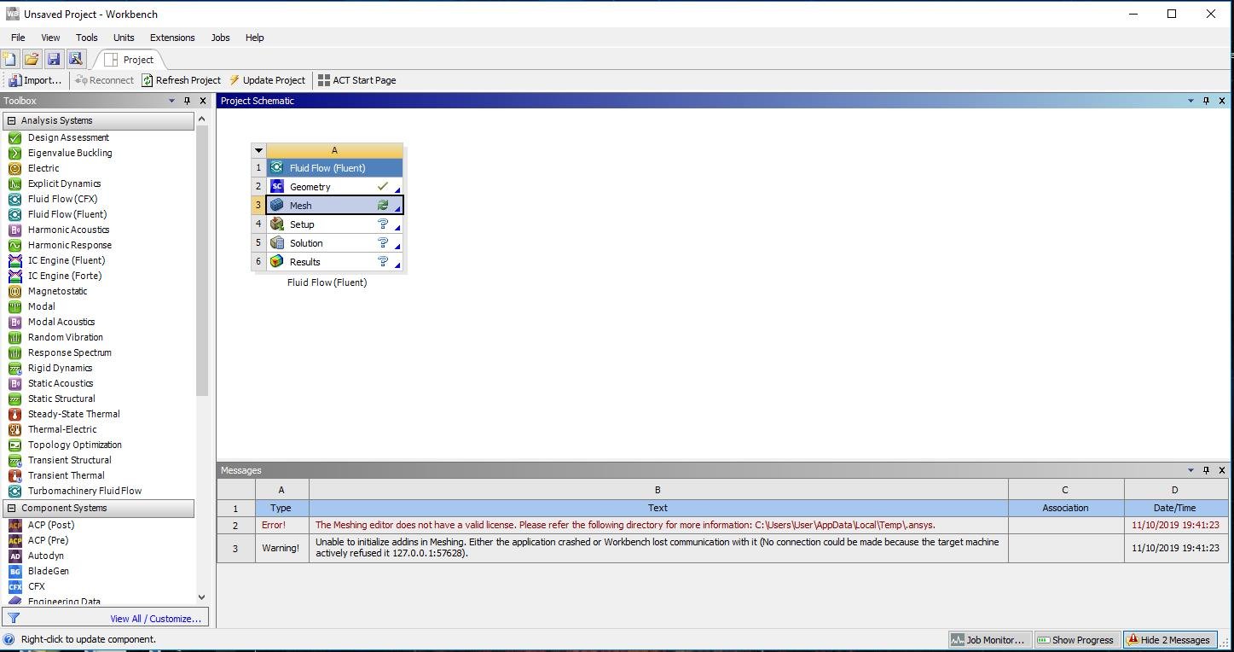Open the Jobs menu
Viewport: 1234px width, 652px height.
pos(220,38)
